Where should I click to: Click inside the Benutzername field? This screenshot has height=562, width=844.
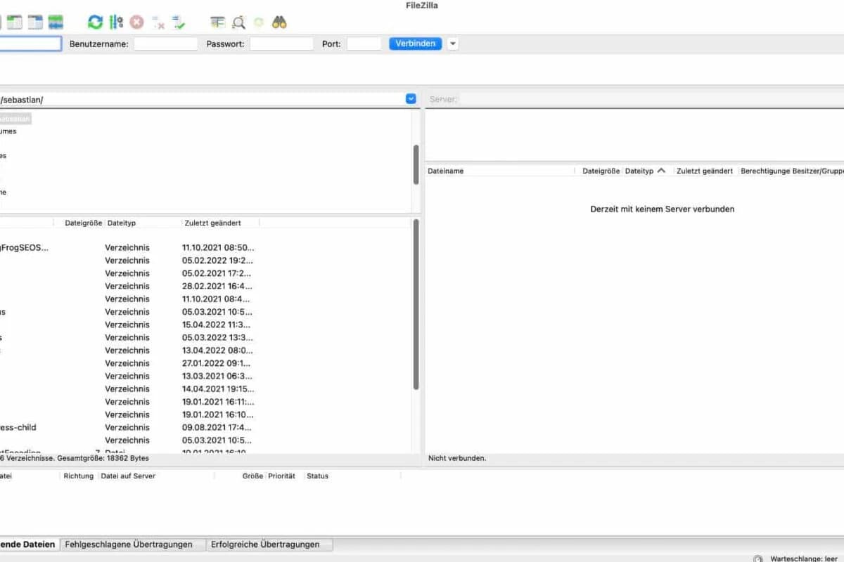(165, 44)
